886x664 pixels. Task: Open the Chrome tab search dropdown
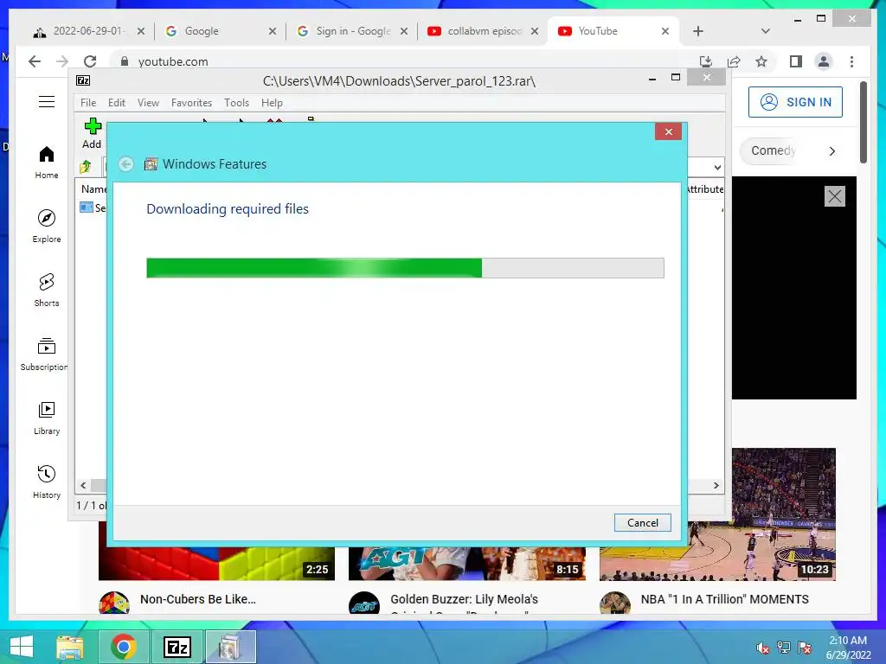765,31
